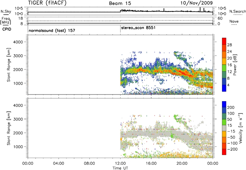Viewport: 246px width, 170px height.
Task: Click 'normalsound (fast) 157' text
Action: 52,30
